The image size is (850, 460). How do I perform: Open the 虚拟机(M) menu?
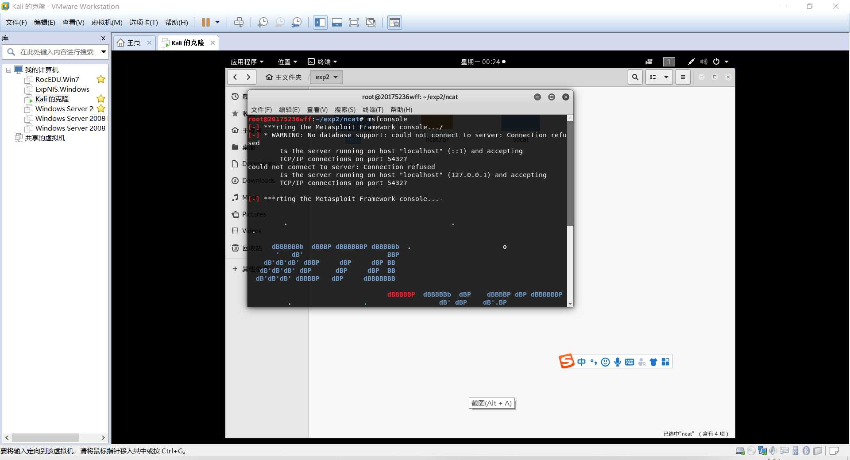coord(107,22)
